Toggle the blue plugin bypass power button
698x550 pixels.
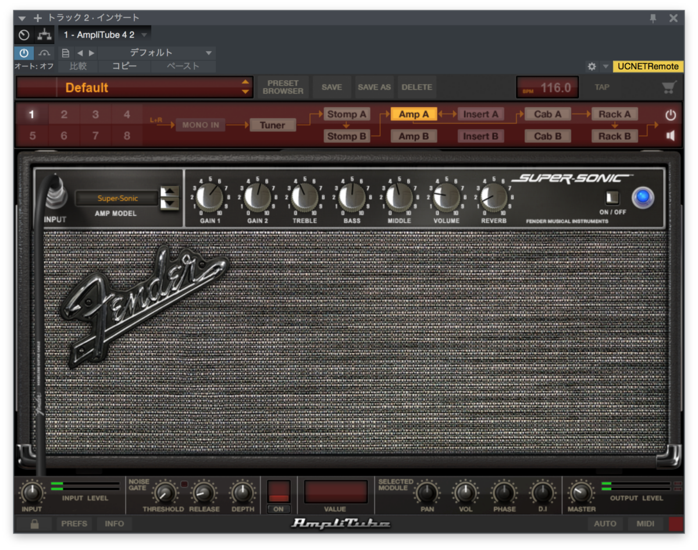pos(24,53)
